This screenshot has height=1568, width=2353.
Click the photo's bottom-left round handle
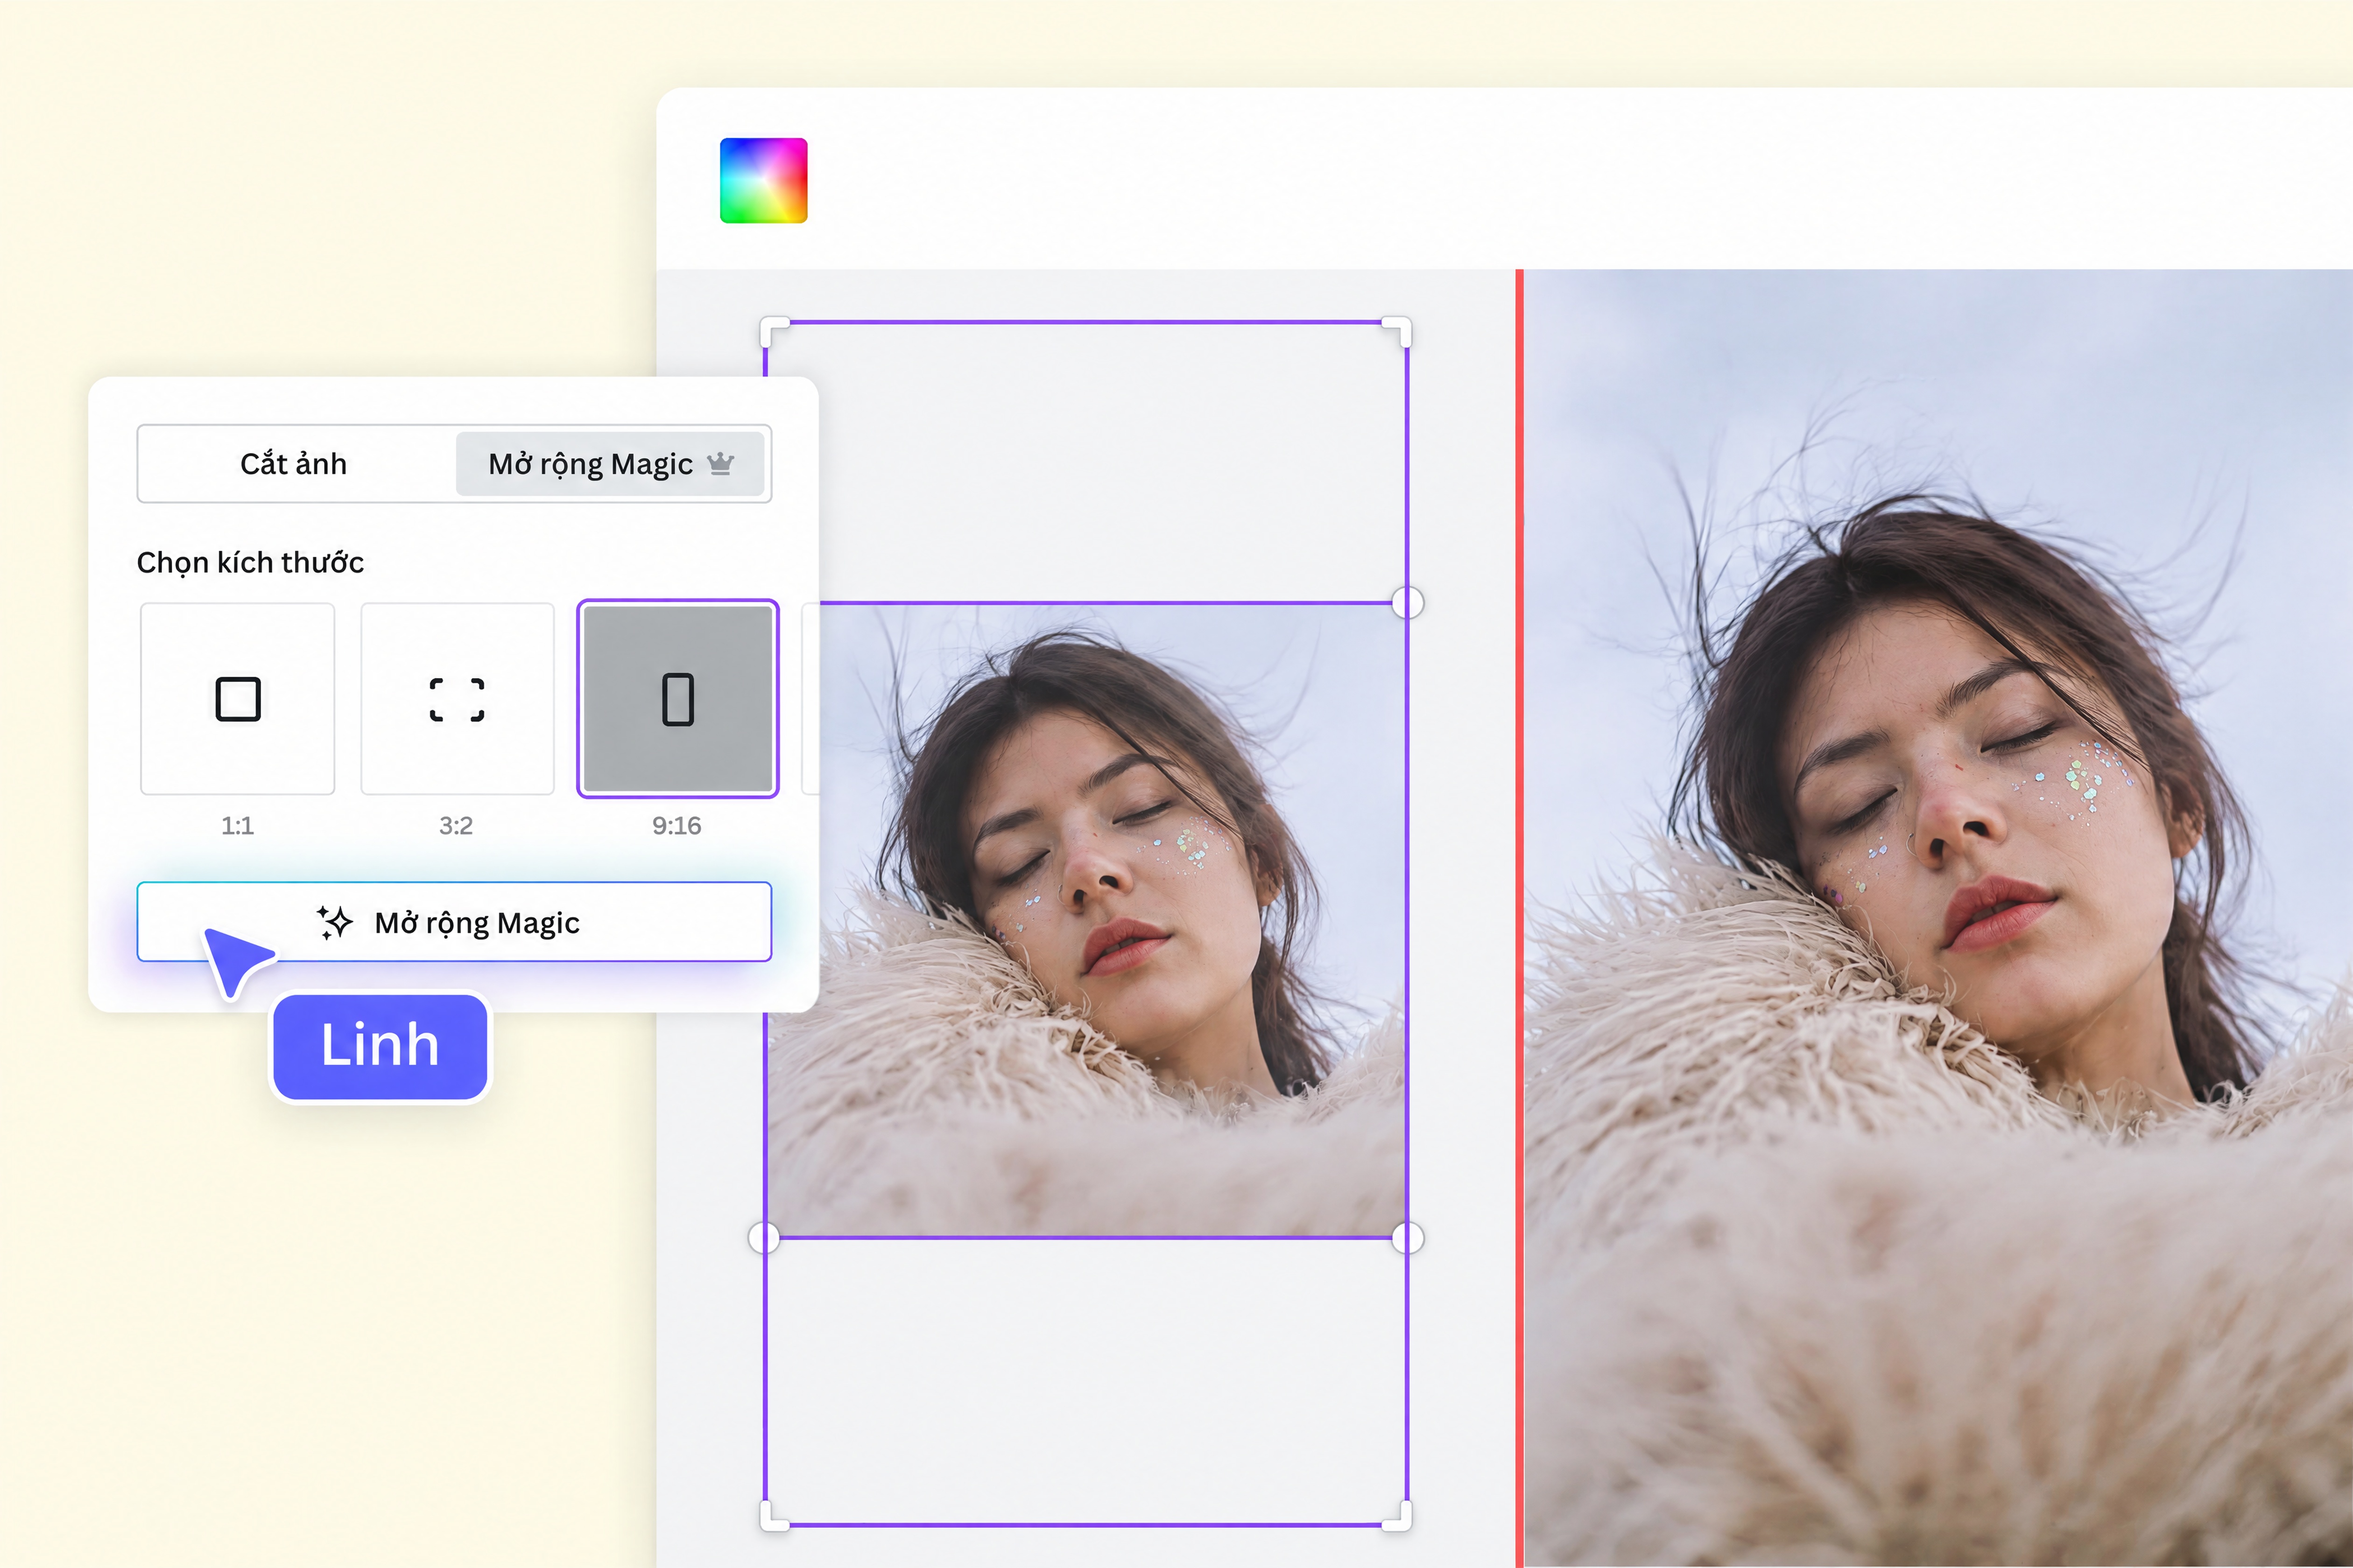click(764, 1238)
